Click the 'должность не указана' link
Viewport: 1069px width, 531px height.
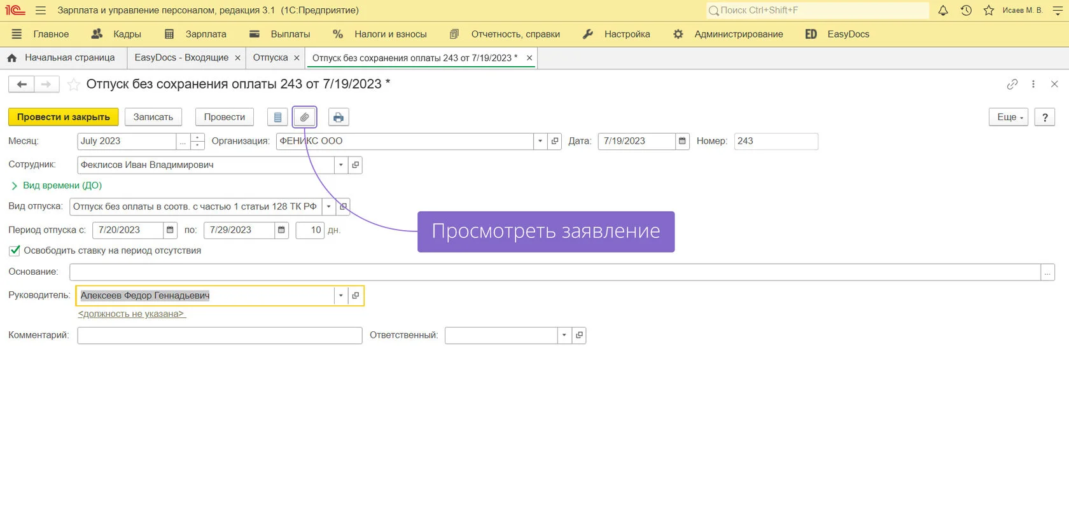[132, 314]
